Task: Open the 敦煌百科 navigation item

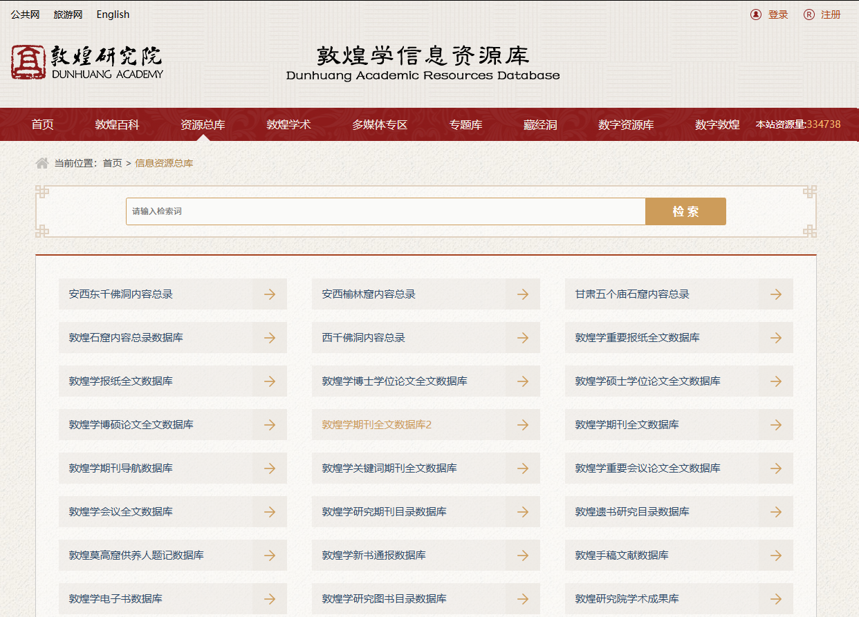Action: pyautogui.click(x=117, y=125)
